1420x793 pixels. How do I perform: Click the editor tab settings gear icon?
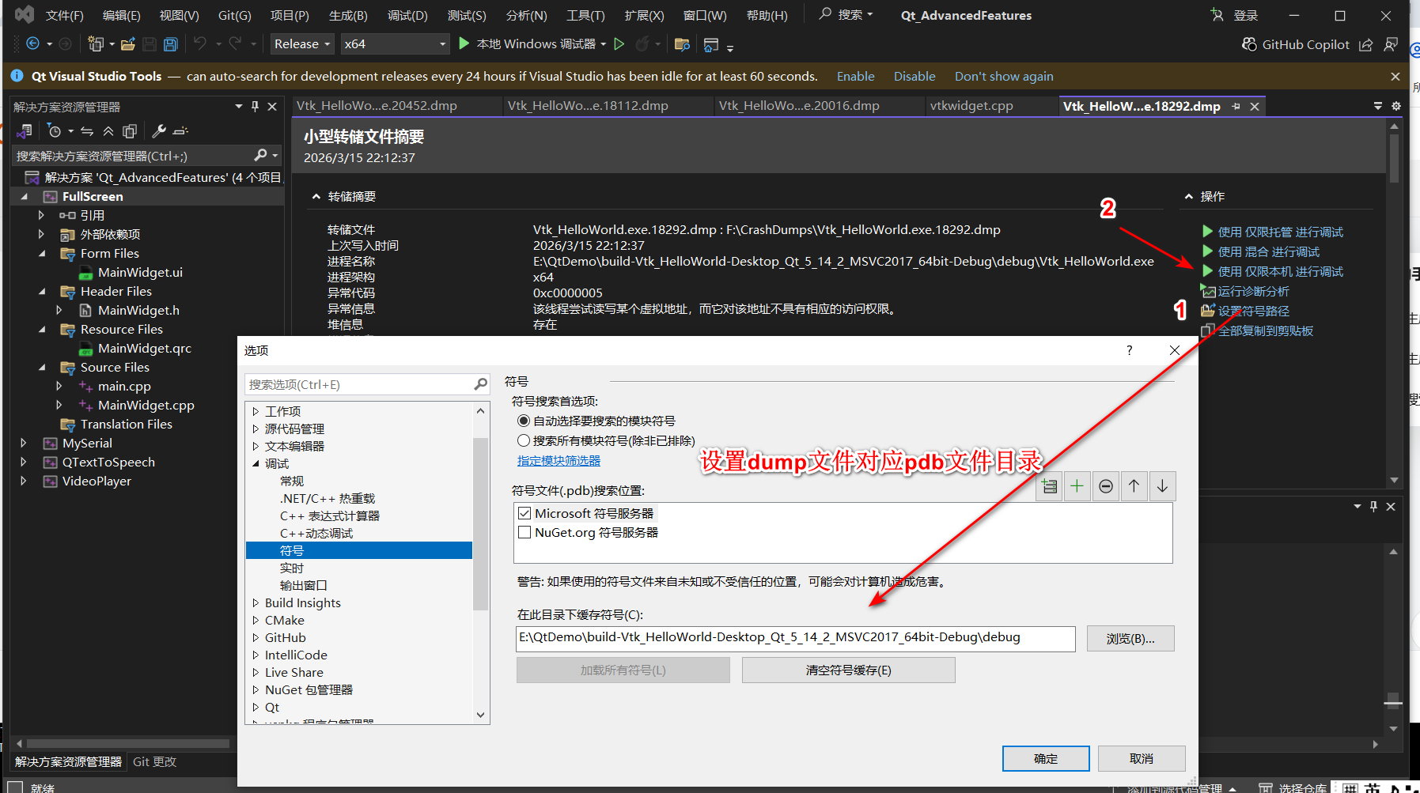[x=1396, y=106]
